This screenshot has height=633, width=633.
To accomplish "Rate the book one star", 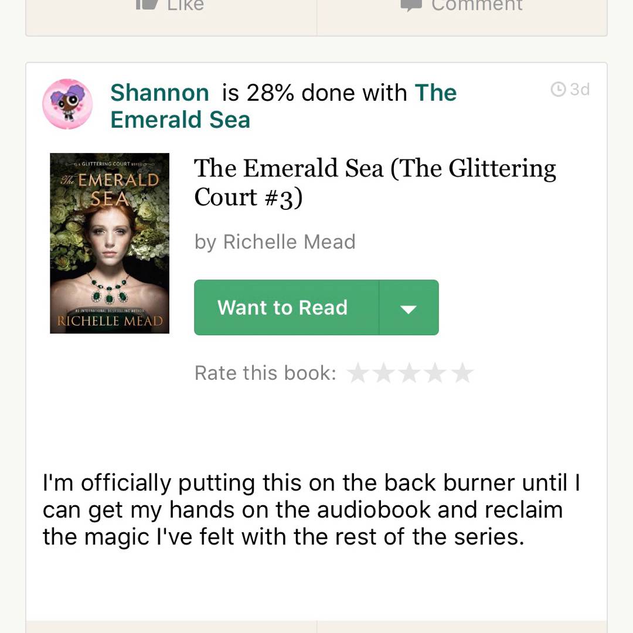I will point(358,373).
